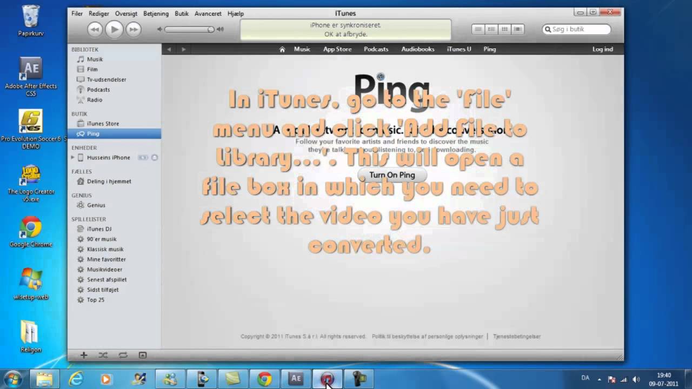Open the Ping store tab
The image size is (692, 389).
(x=490, y=49)
